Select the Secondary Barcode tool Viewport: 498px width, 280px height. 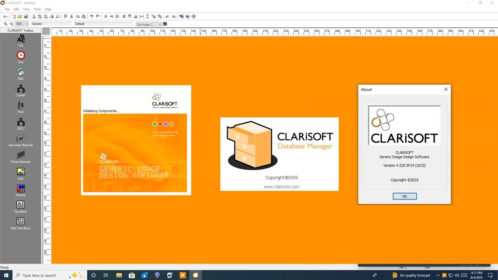(x=21, y=140)
